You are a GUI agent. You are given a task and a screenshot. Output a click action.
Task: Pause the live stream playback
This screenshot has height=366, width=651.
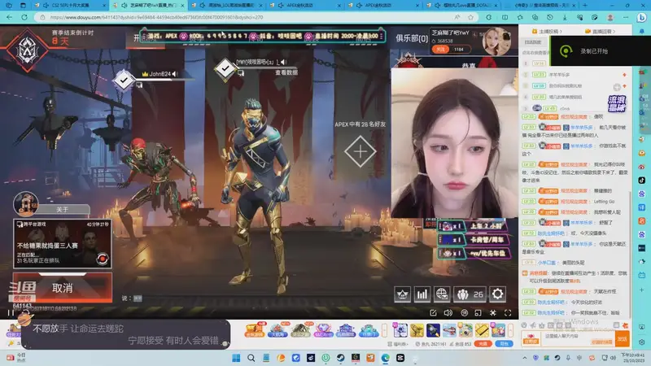[x=11, y=313]
